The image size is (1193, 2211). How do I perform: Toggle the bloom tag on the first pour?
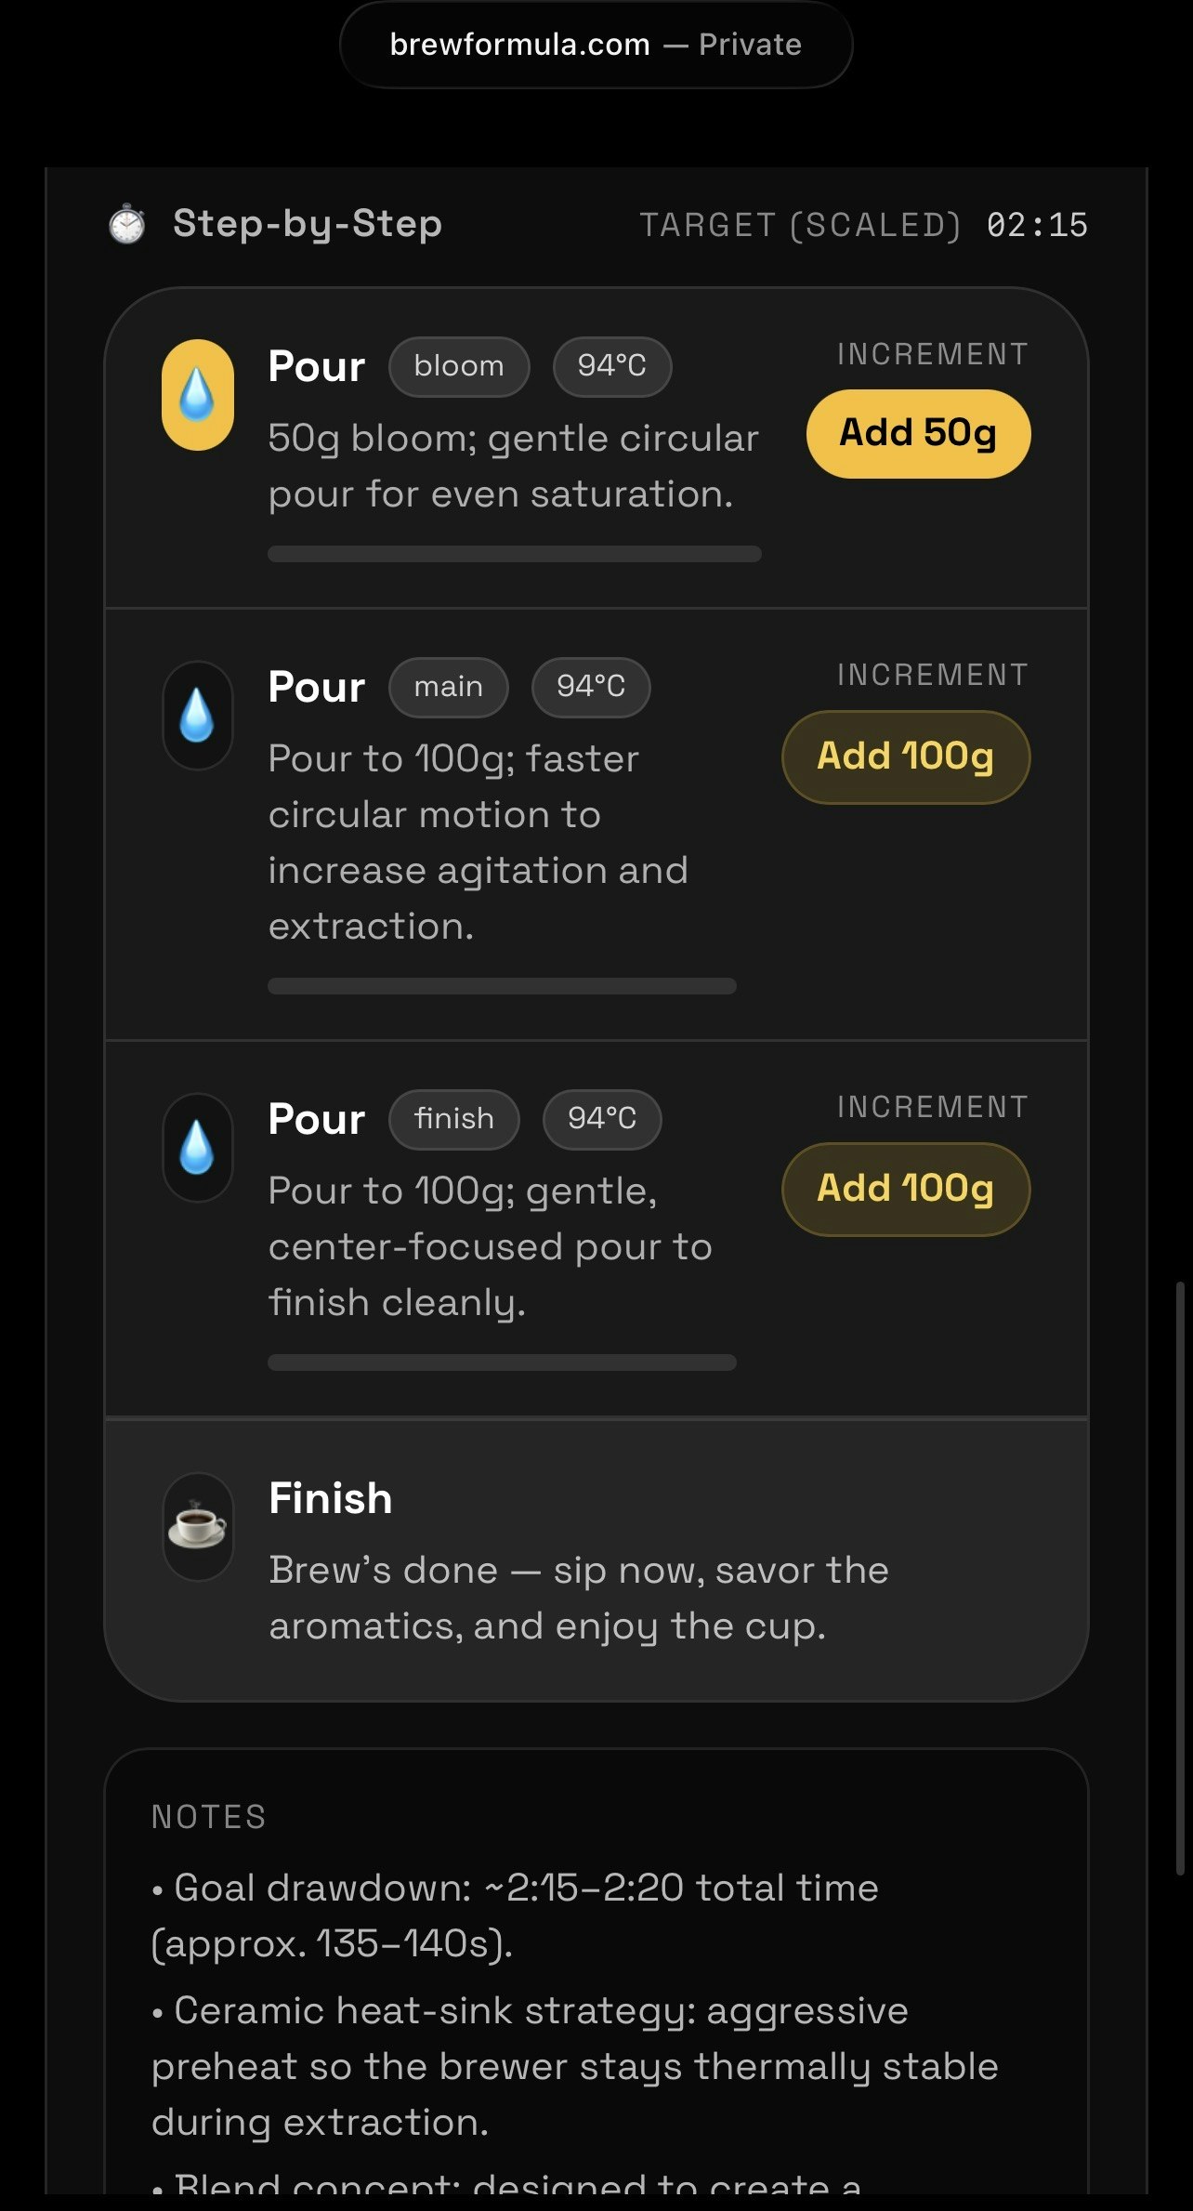(458, 366)
